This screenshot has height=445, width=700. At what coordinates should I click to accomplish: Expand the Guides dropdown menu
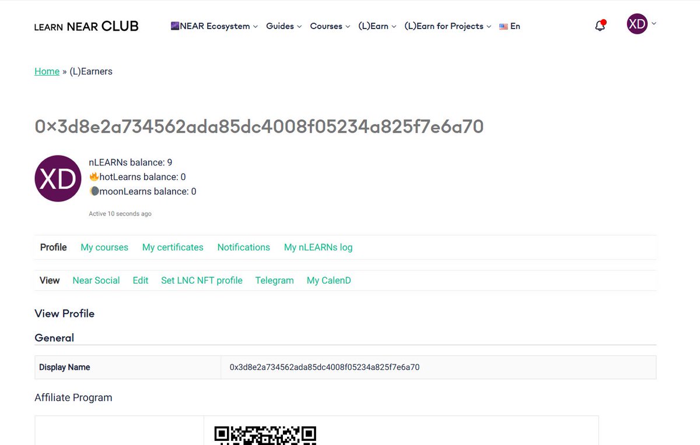pos(284,26)
